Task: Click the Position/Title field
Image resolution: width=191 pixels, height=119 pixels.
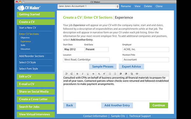Action: (146, 60)
